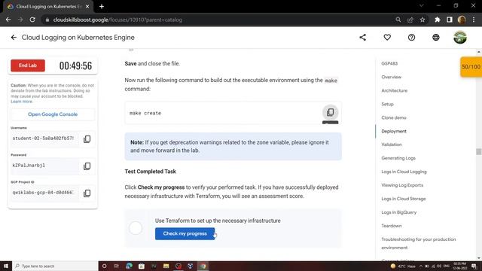
Task: Open the Windows Start menu
Action: point(6,266)
